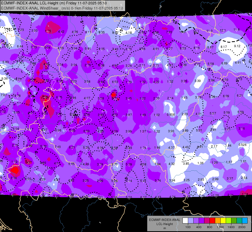Image resolution: width=252 pixels, height=232 pixels.
Task: Click the wind shear value 7.97
Action: [4, 95]
